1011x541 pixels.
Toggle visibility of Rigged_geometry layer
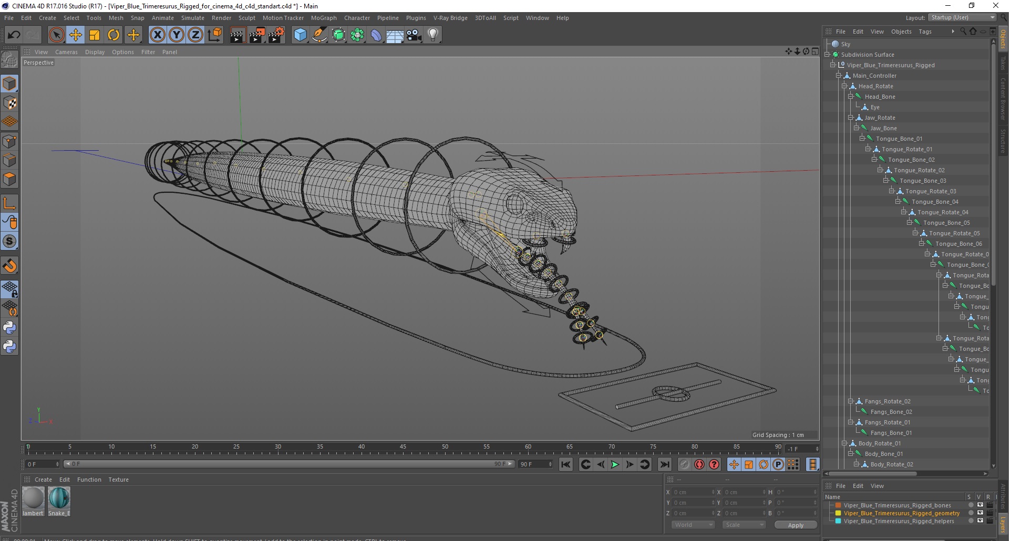pos(980,513)
